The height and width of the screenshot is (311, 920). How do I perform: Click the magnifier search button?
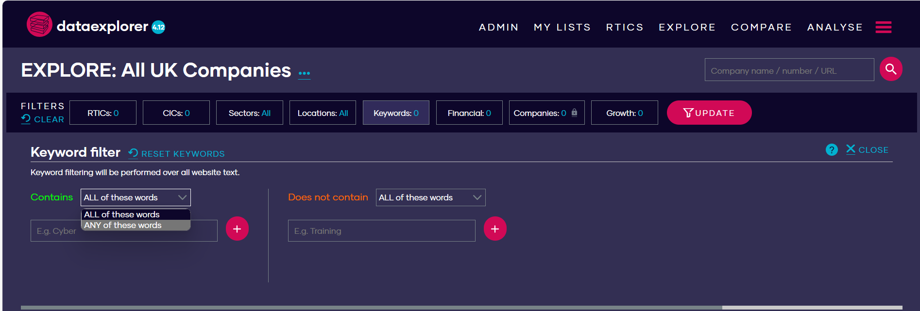(891, 69)
